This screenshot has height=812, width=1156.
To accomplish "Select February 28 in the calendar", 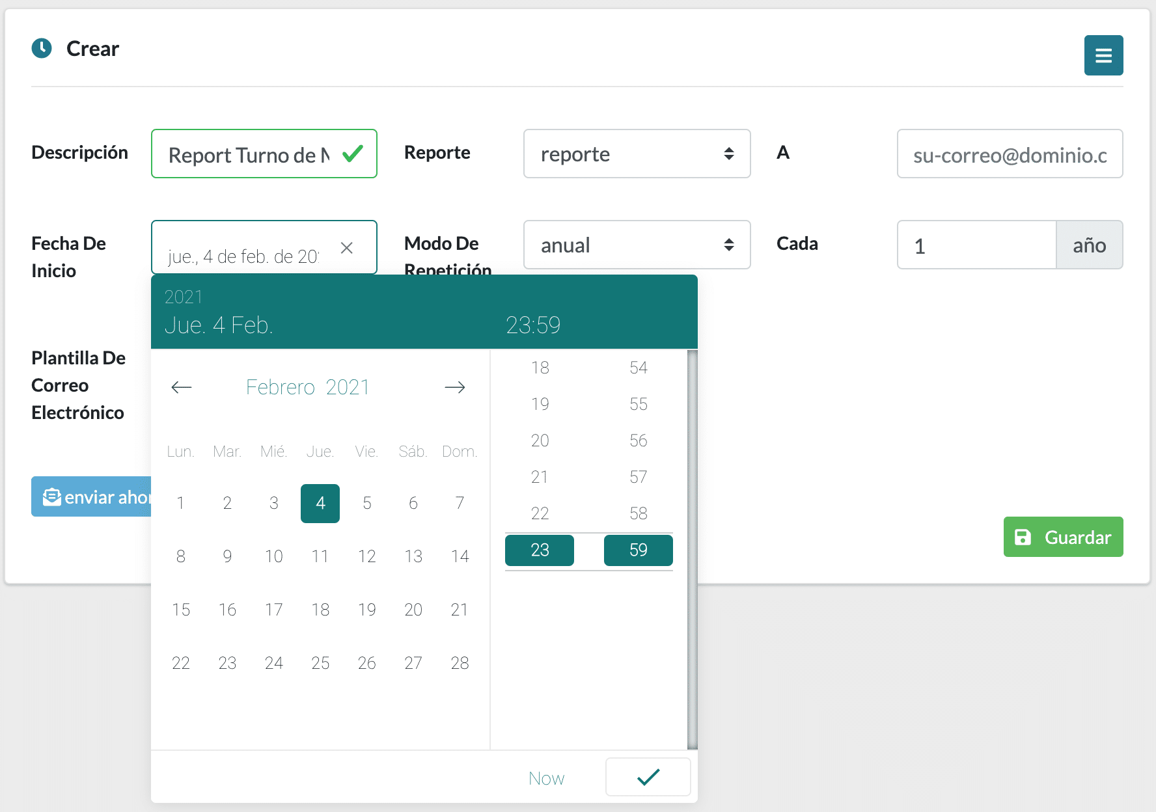I will 460,663.
